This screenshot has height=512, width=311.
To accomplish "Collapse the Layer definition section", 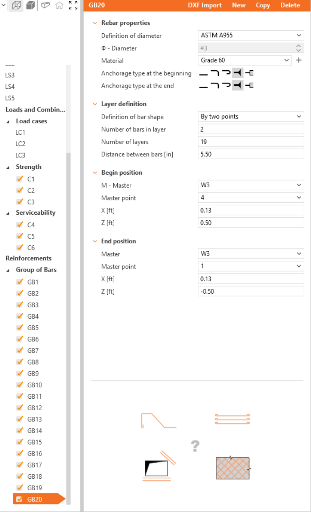I will 95,104.
